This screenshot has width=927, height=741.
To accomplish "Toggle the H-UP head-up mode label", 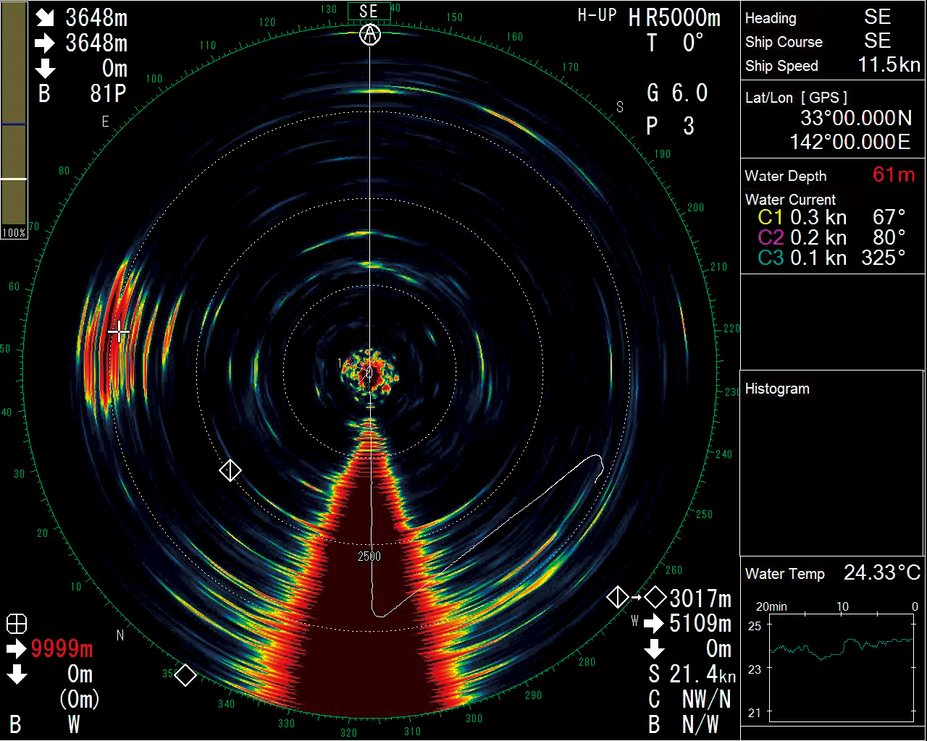I will click(597, 15).
